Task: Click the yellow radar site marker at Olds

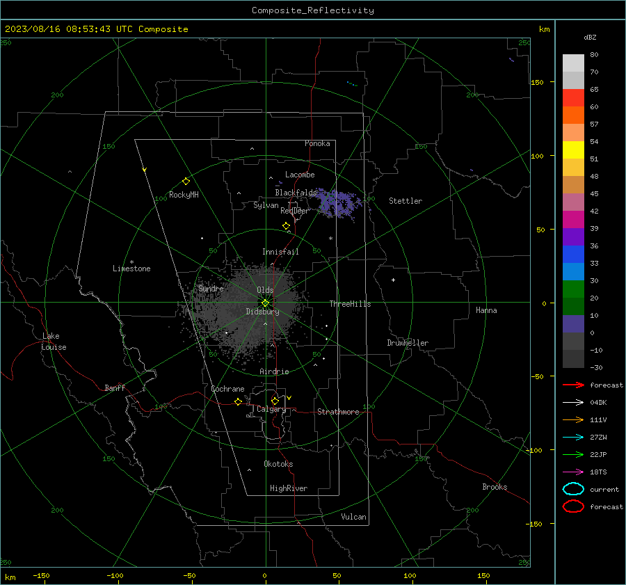Action: 266,303
